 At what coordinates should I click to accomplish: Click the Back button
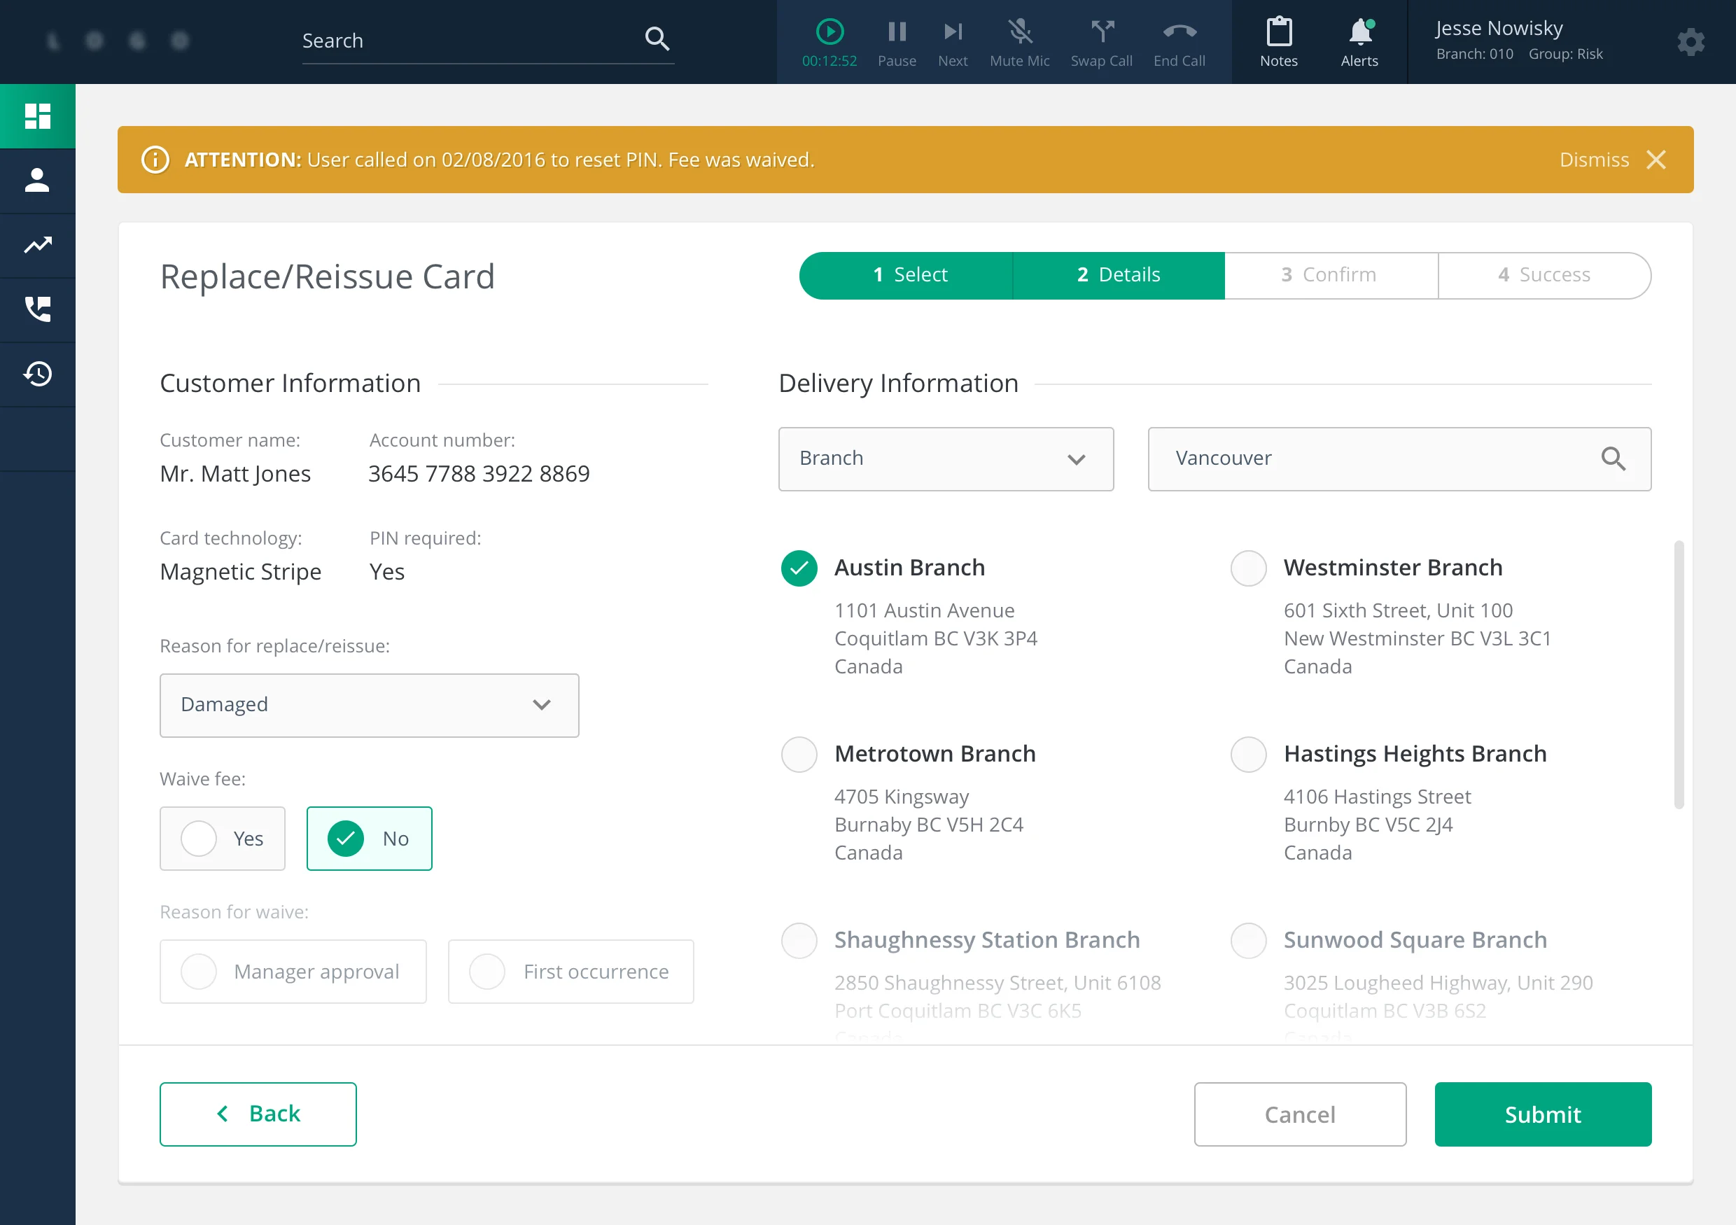click(x=258, y=1114)
